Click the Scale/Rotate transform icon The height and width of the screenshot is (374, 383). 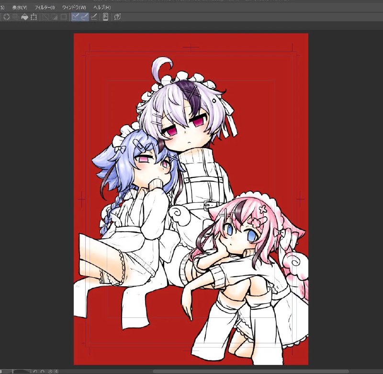[34, 17]
